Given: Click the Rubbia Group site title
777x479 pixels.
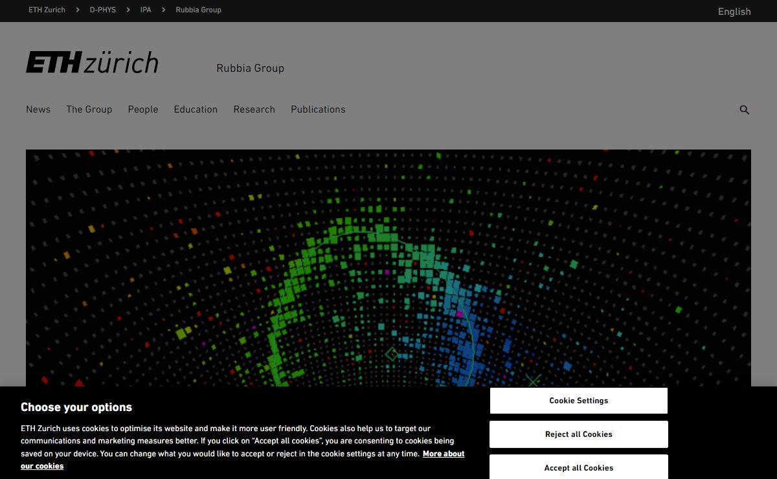Looking at the screenshot, I should click(x=250, y=68).
